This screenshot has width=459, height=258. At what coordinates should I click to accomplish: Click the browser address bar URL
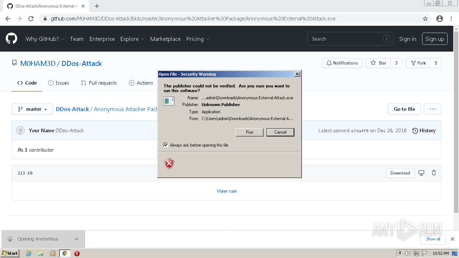193,19
